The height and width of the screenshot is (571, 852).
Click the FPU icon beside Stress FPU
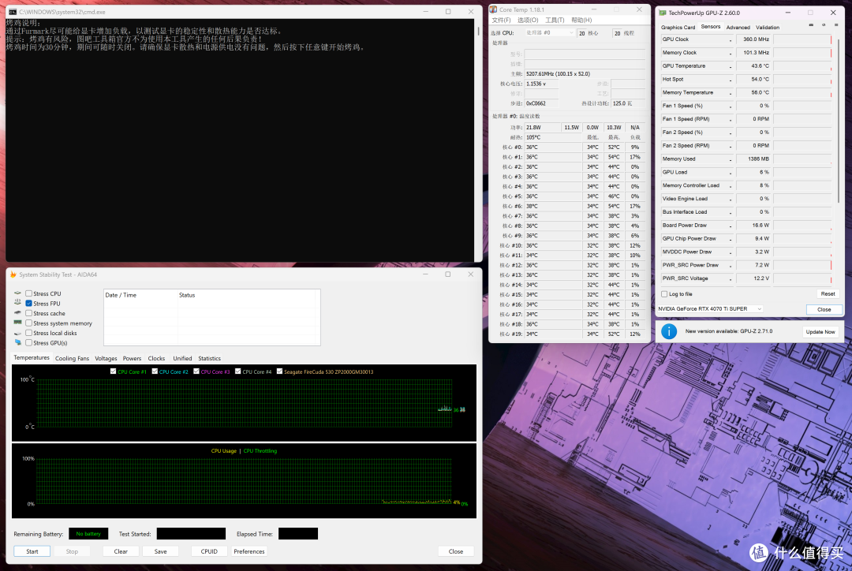pos(18,303)
